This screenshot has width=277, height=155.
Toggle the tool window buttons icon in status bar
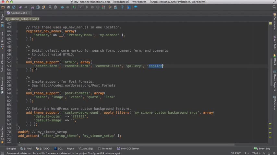[3, 153]
